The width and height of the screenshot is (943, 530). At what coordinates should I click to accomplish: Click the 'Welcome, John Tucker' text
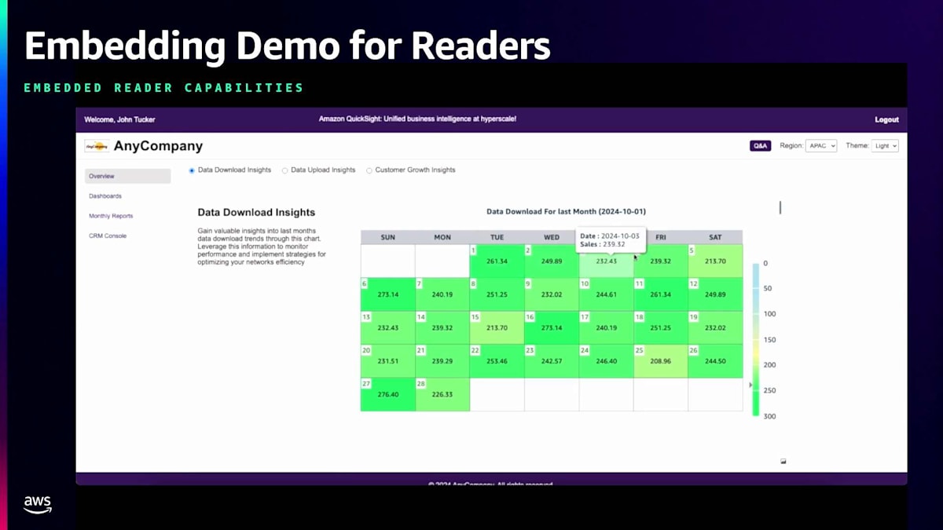click(x=119, y=119)
